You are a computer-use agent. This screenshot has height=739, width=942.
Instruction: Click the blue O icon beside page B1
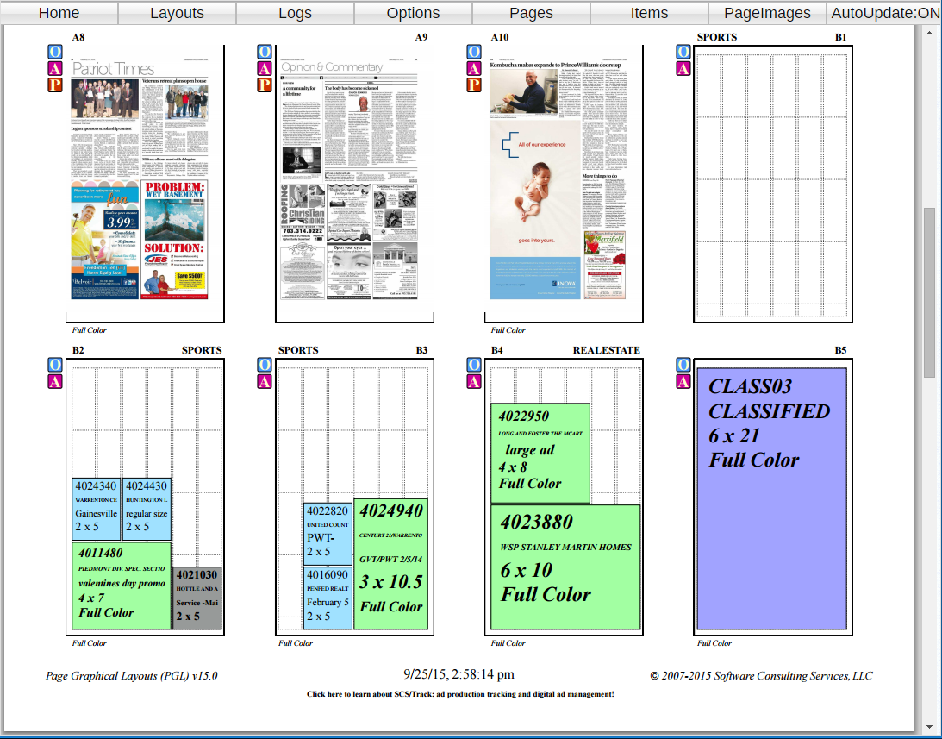pos(683,52)
